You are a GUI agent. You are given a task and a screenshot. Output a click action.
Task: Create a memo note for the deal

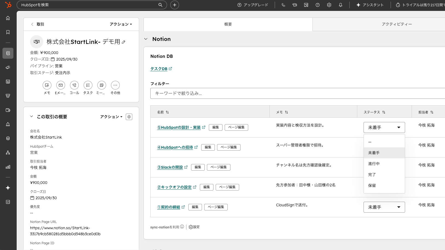point(47,85)
